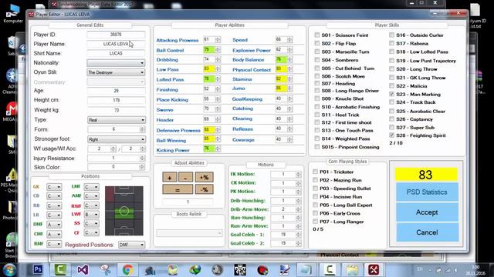This screenshot has height=277, width=494.
Task: Open the Registered Positions dropdown
Action: pyautogui.click(x=132, y=245)
